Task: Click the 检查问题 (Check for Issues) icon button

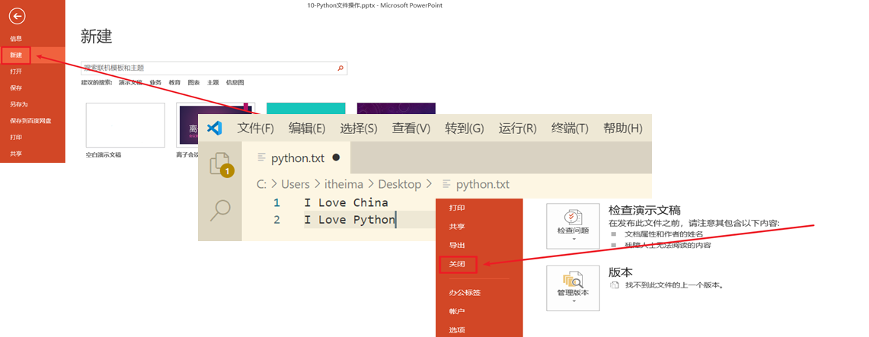Action: point(573,226)
